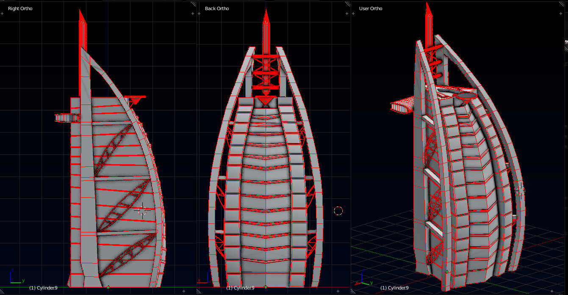Image resolution: width=568 pixels, height=295 pixels.
Task: Click object origin dot in Right Ortho
Action: [108, 287]
